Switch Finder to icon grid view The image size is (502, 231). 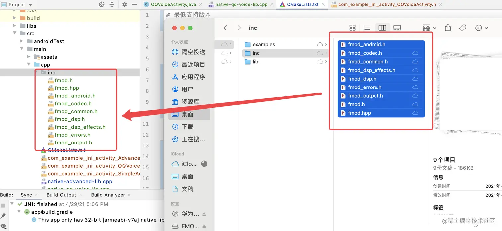point(352,28)
